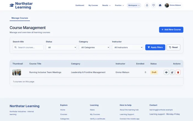The width and height of the screenshot is (193, 121).
Task: Delete the Running Inclusive Team Meetings course
Action: click(x=178, y=72)
